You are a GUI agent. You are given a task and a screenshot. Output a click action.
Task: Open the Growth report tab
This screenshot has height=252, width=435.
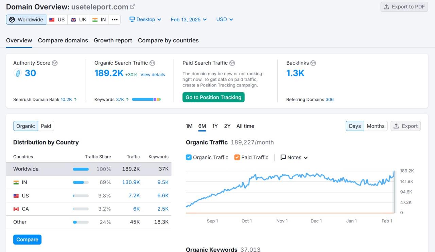(113, 40)
